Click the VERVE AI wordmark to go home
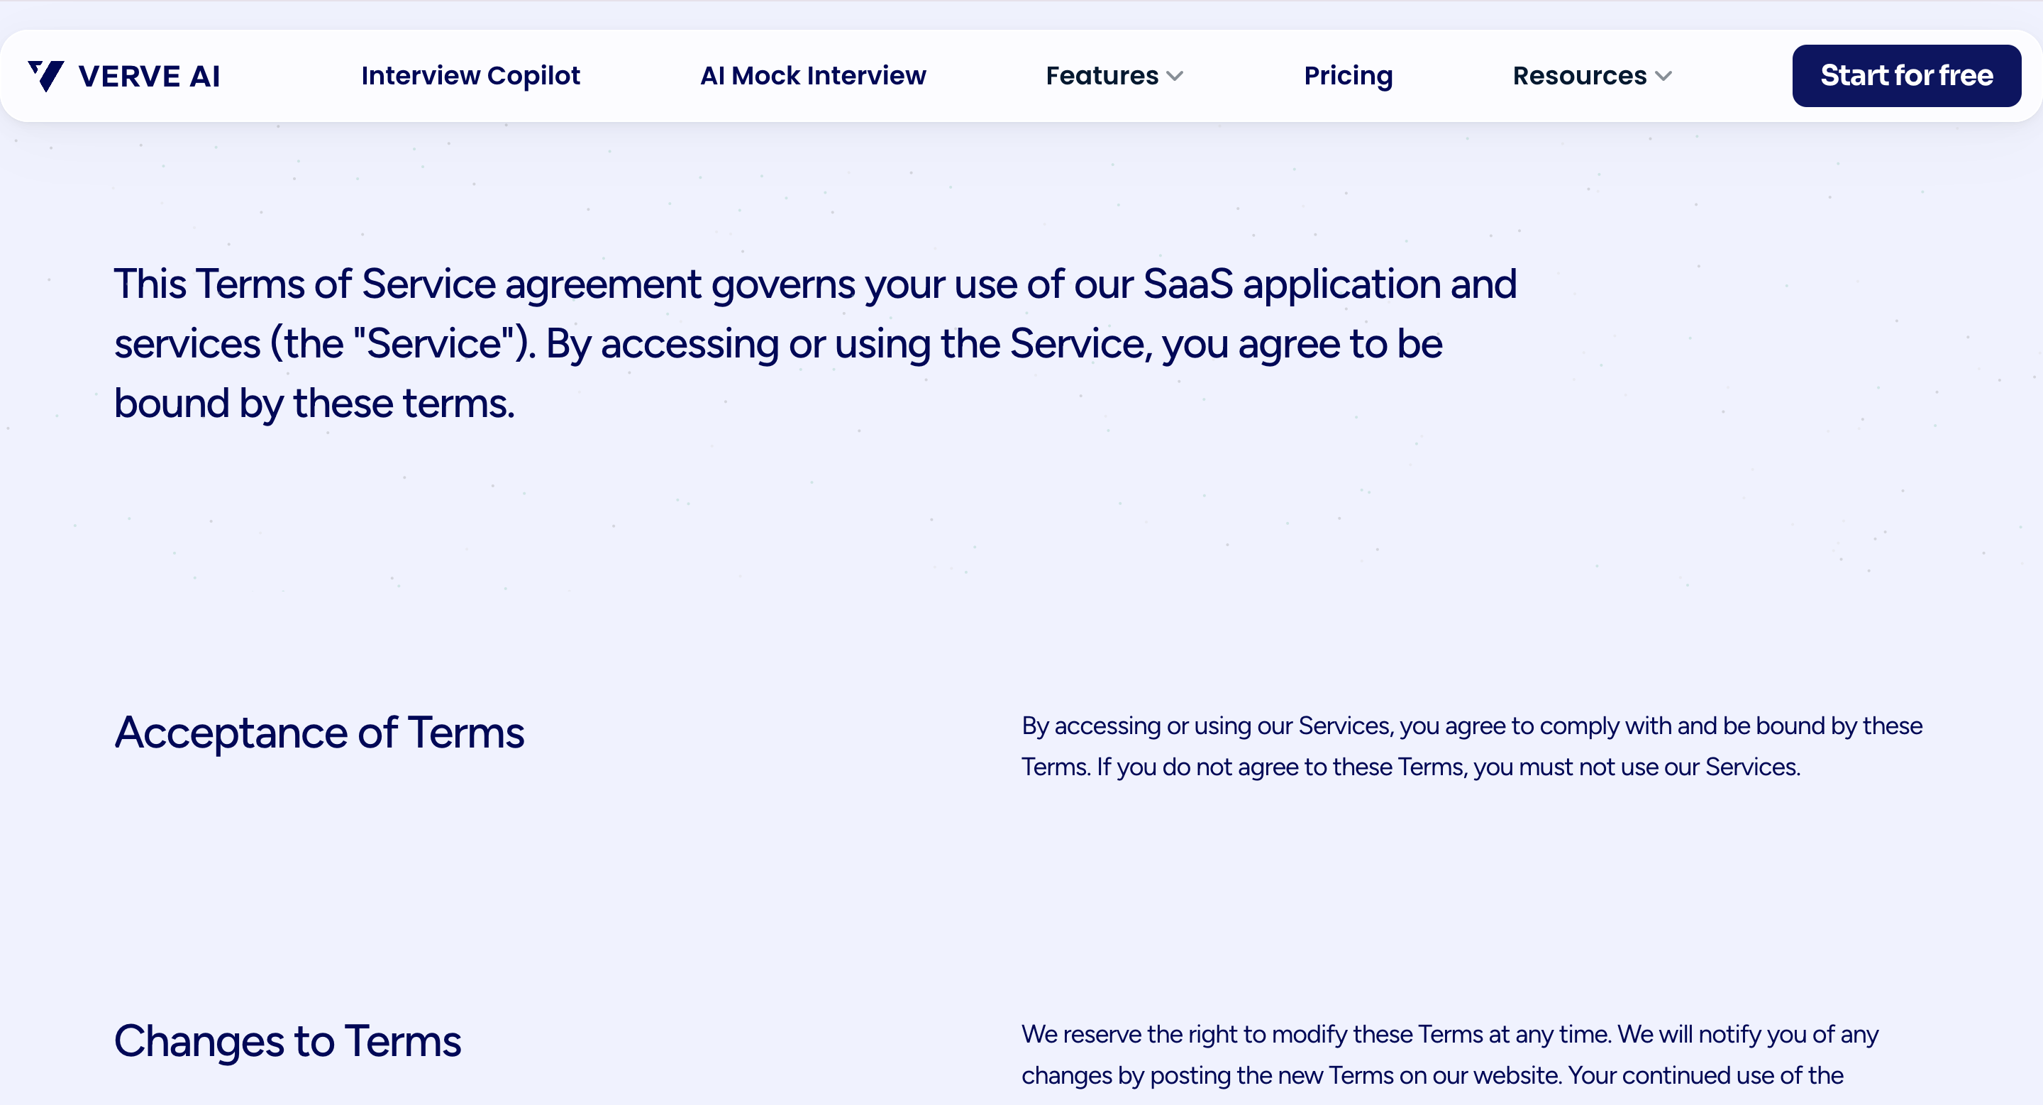The width and height of the screenshot is (2043, 1105). pyautogui.click(x=149, y=75)
